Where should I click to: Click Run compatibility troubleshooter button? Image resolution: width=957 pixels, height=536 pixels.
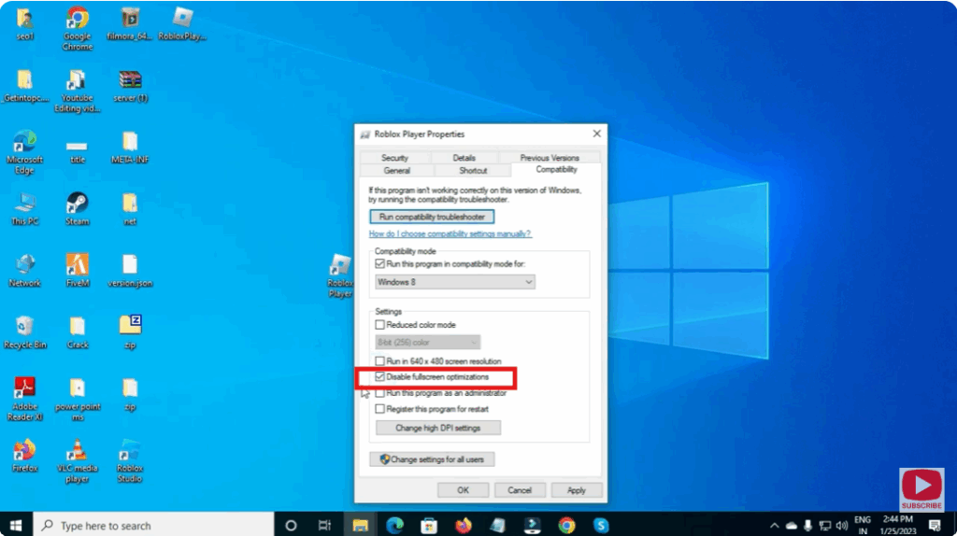tap(432, 217)
